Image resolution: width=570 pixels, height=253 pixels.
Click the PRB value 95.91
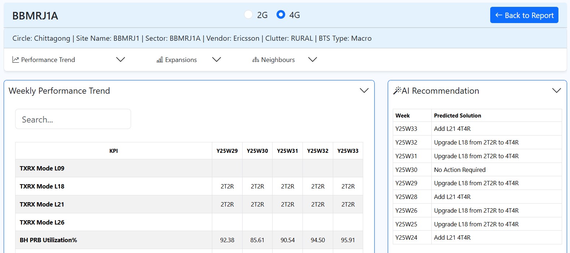pyautogui.click(x=348, y=240)
